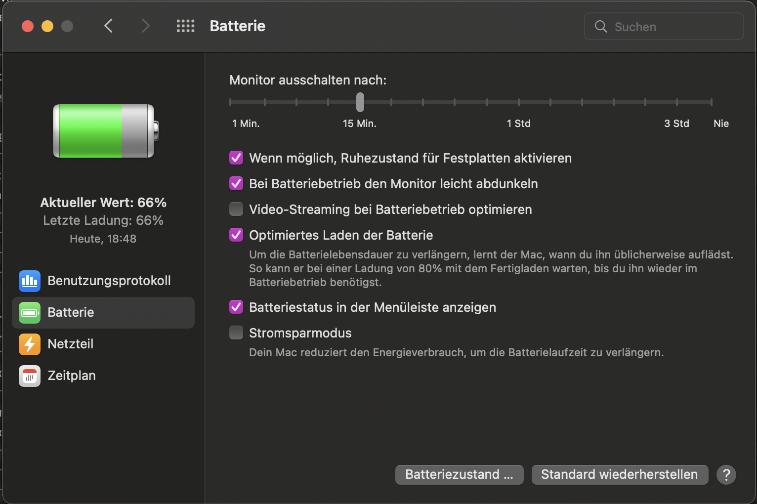Toggle Batteriestatus in der Menüleiste anzeigen
757x504 pixels.
pyautogui.click(x=236, y=307)
